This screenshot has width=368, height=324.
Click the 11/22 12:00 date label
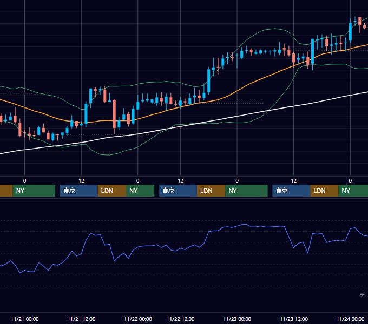tap(180, 319)
